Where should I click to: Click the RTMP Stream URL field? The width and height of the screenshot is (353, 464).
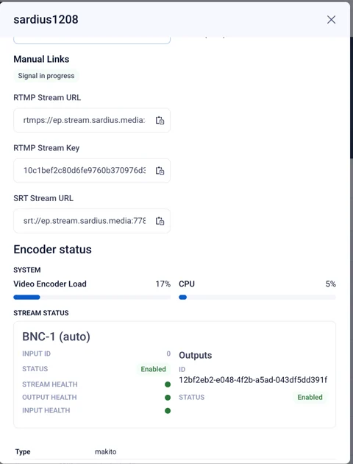coord(92,120)
